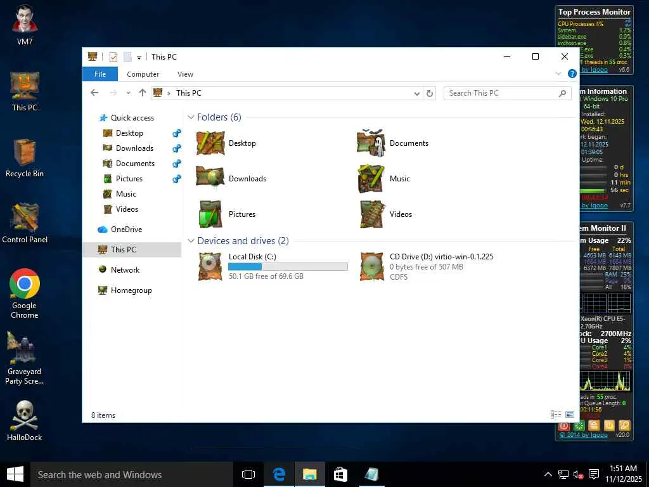Click the Start button

(x=15, y=474)
